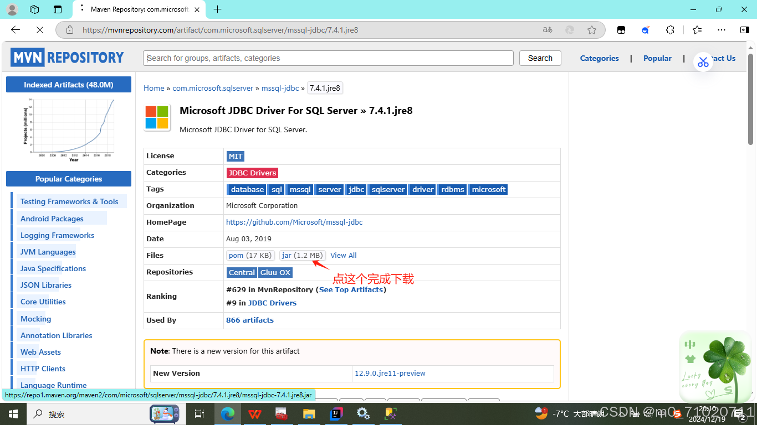Open Edge Settings and more menu

click(721, 30)
